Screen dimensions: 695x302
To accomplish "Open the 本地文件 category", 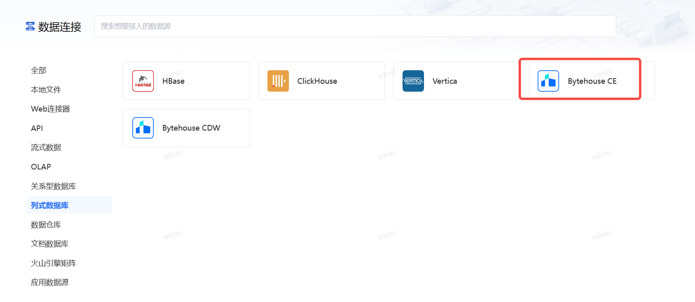I will click(46, 90).
